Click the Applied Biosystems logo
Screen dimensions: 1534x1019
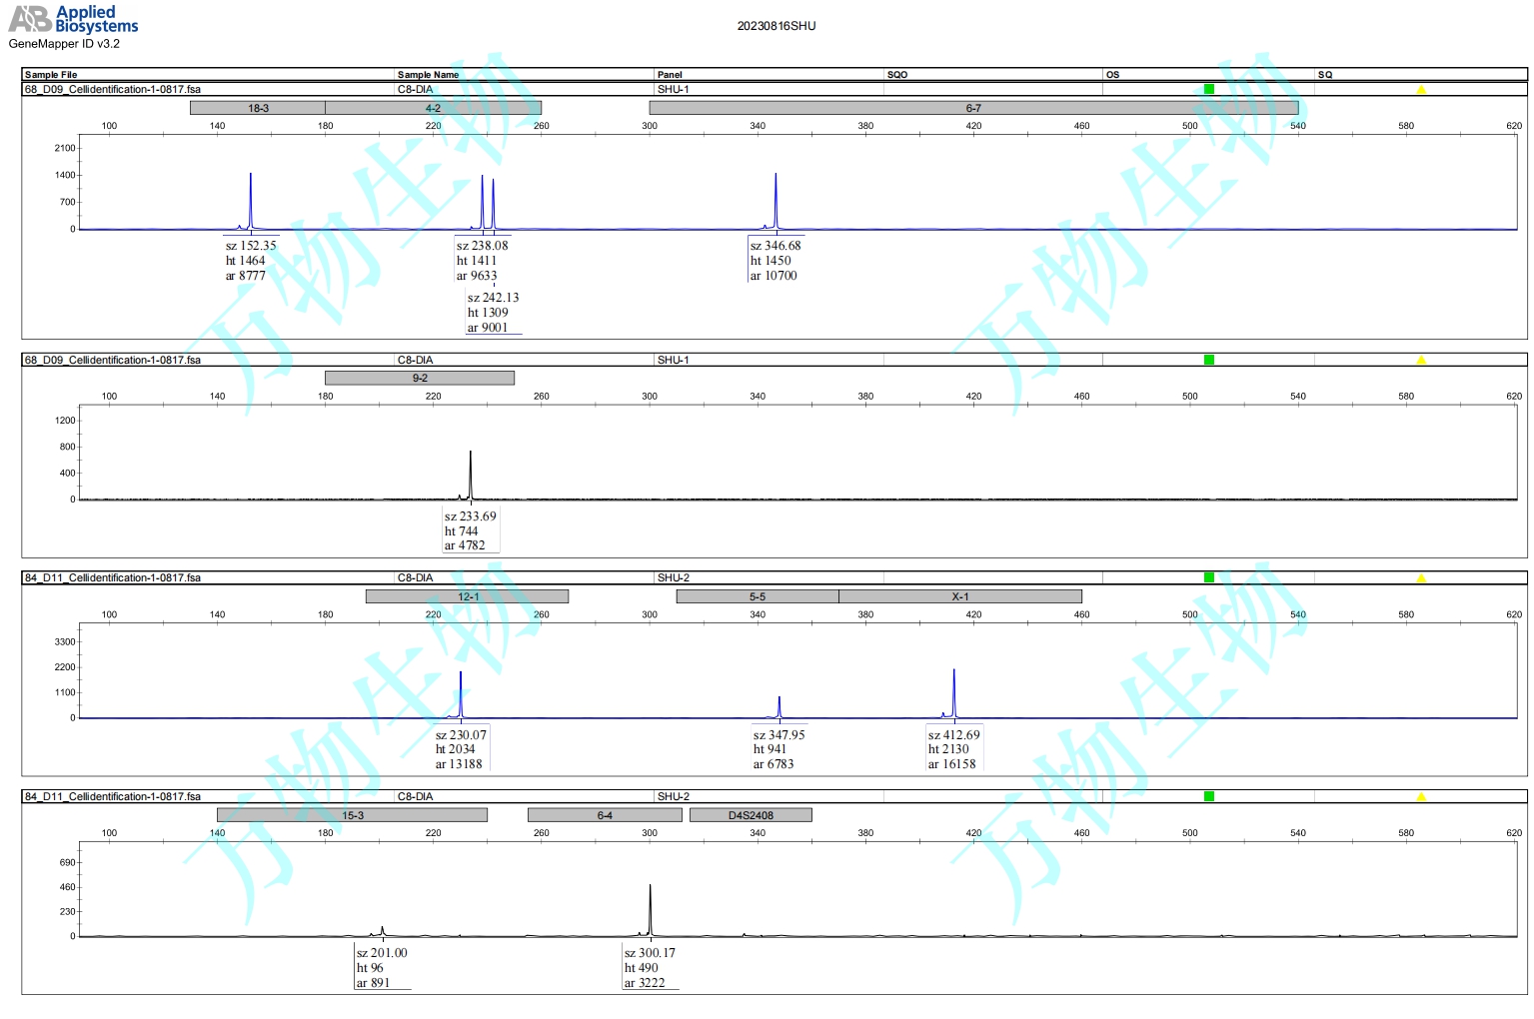[x=73, y=19]
